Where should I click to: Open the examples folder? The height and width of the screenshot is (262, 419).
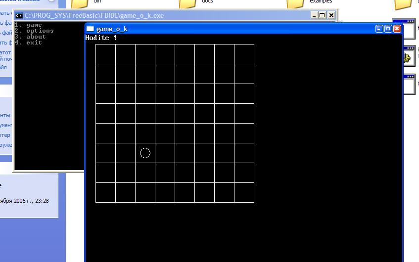[296, 4]
